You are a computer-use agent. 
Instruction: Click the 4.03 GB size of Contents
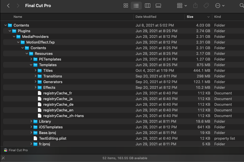(203, 25)
